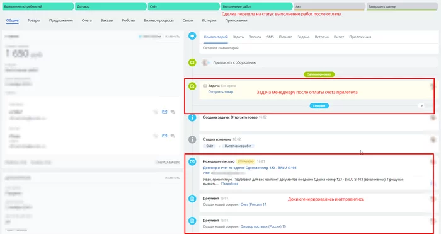Screen dimensions: 441x234
Task: Select the Письмо timeline tab
Action: (285, 37)
